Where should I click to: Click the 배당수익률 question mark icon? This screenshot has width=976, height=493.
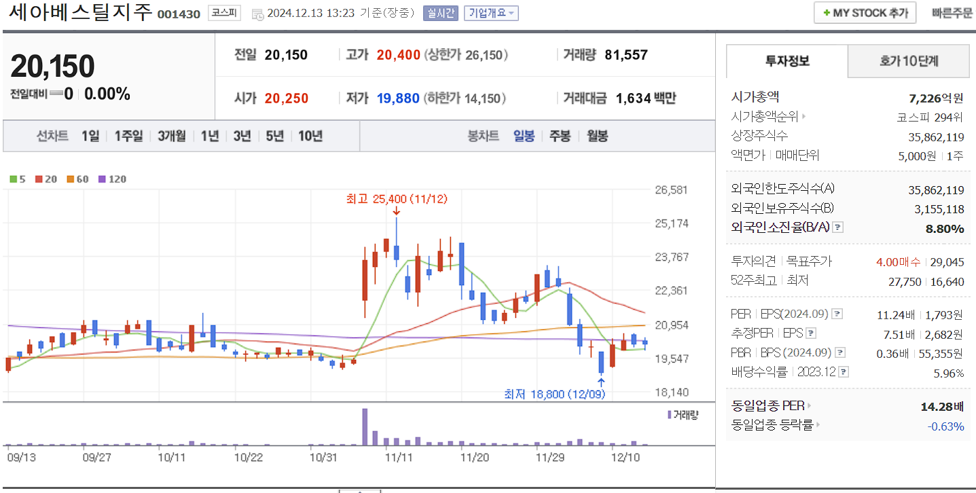(843, 371)
